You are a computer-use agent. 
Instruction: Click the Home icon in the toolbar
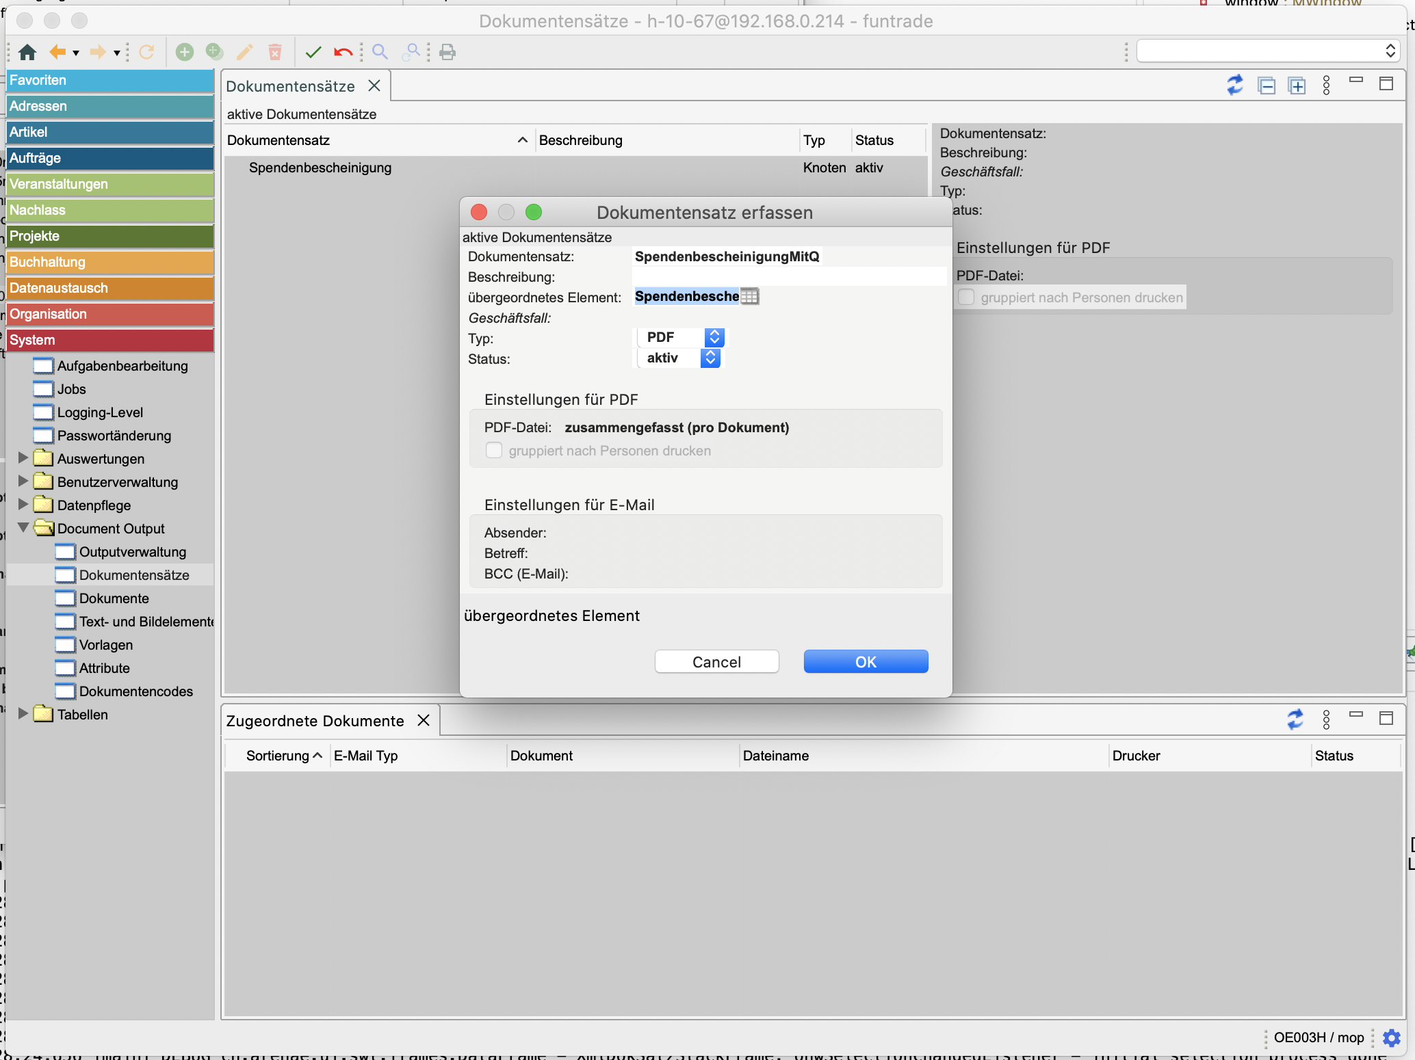(27, 52)
